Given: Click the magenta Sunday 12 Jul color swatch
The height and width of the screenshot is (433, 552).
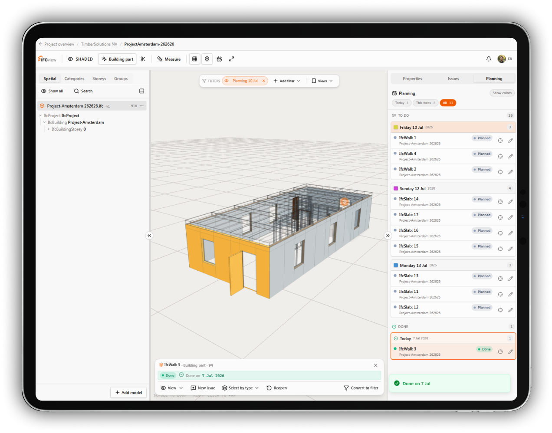Looking at the screenshot, I should tap(396, 188).
